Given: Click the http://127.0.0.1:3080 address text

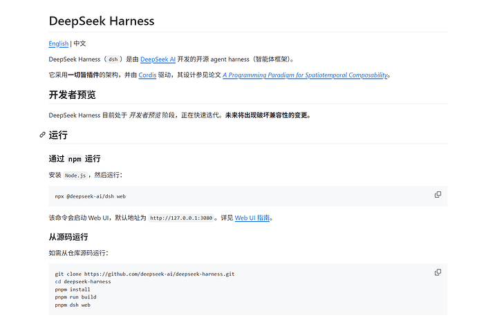Looking at the screenshot, I should pos(181,218).
